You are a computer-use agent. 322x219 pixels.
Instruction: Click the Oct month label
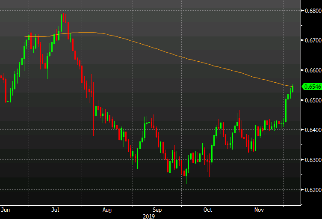tap(208, 210)
